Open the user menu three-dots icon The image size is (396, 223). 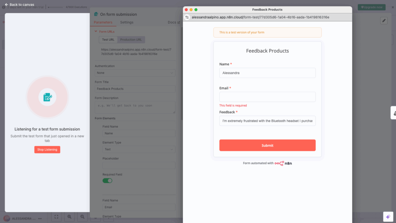point(39,218)
